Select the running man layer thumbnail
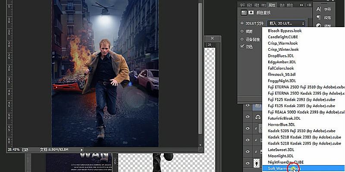The width and height of the screenshot is (345, 172). [257, 163]
